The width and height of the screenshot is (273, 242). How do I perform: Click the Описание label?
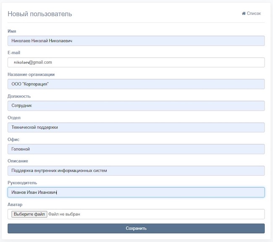(18, 161)
